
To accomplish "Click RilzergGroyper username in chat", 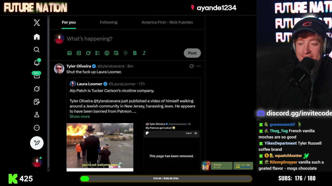I will click(283, 162).
